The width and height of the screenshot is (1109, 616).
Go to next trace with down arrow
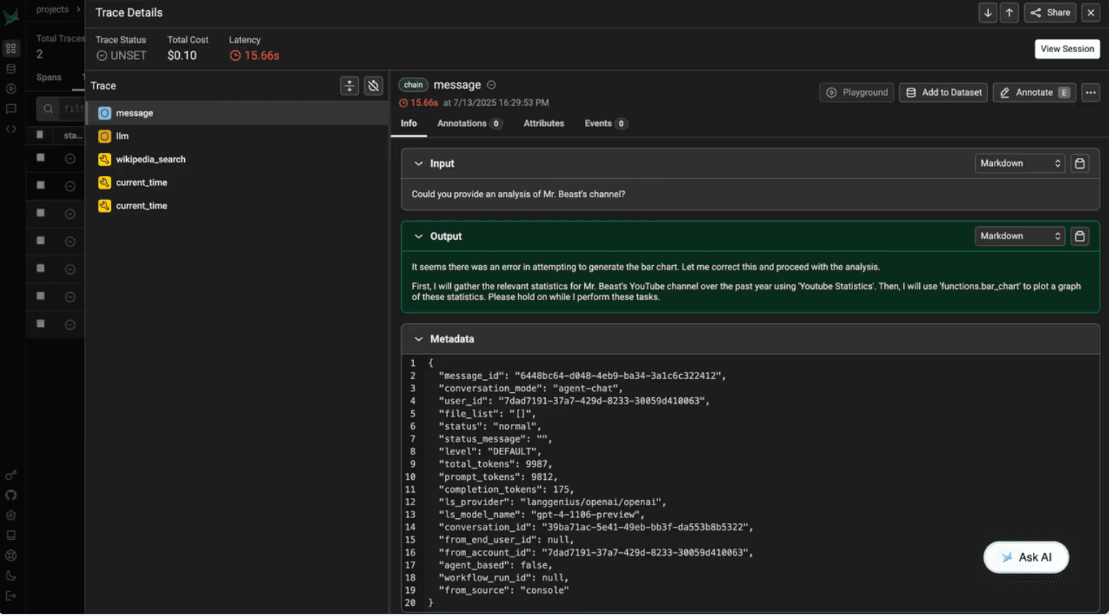987,12
